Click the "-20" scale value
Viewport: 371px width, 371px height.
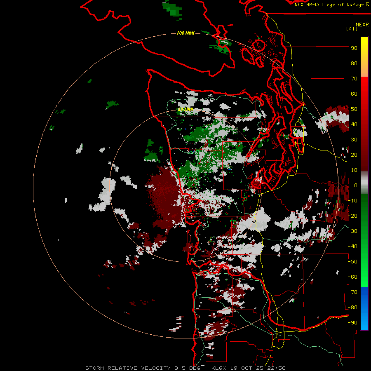coord(352,216)
